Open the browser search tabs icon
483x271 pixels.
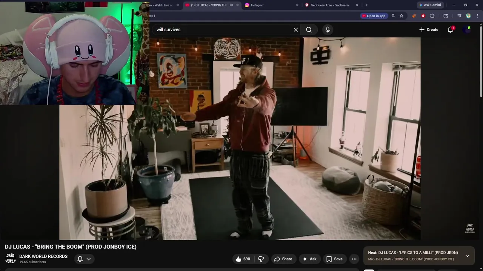(446, 16)
